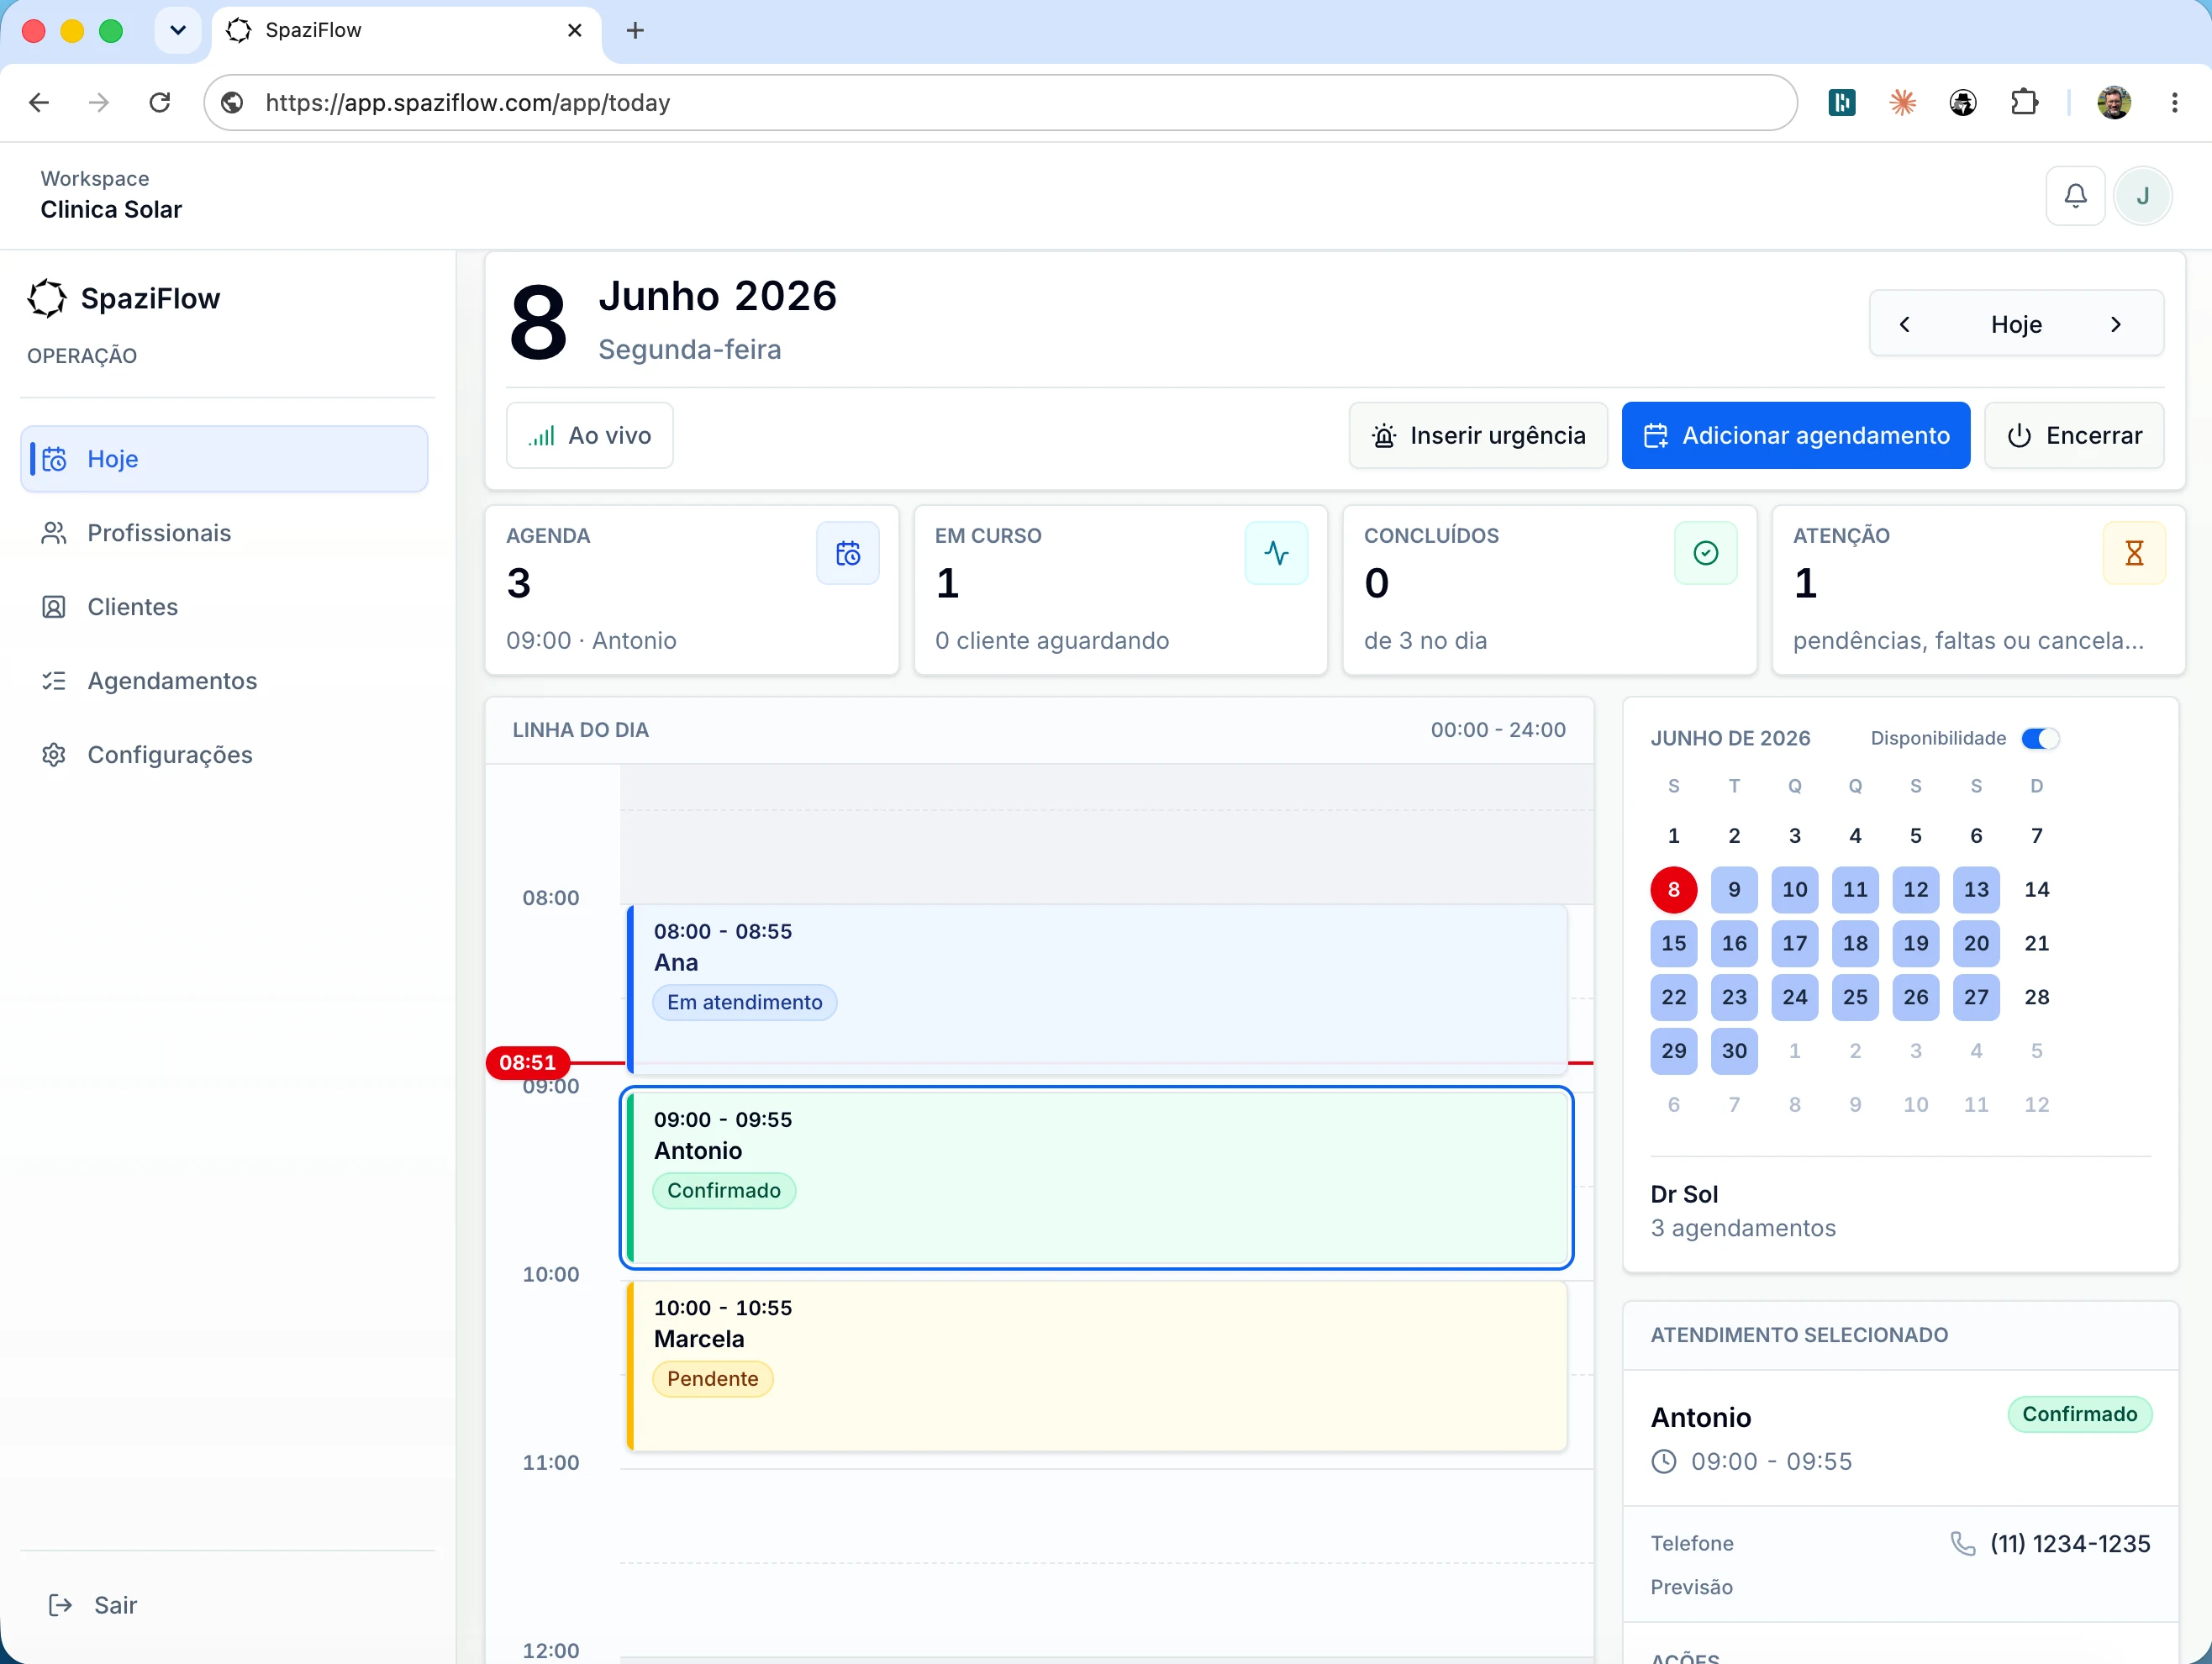Open Hoje in the sidebar
Screen dimensions: 2212x1664
point(224,459)
